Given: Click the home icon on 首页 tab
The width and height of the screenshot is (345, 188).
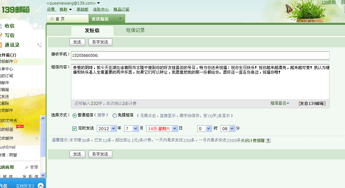Looking at the screenshot, I should pyautogui.click(x=52, y=19).
